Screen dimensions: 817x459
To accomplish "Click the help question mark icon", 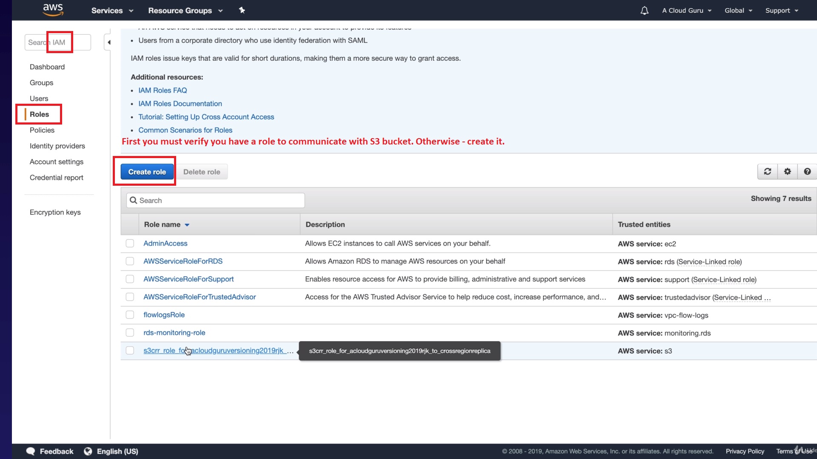I will (807, 172).
